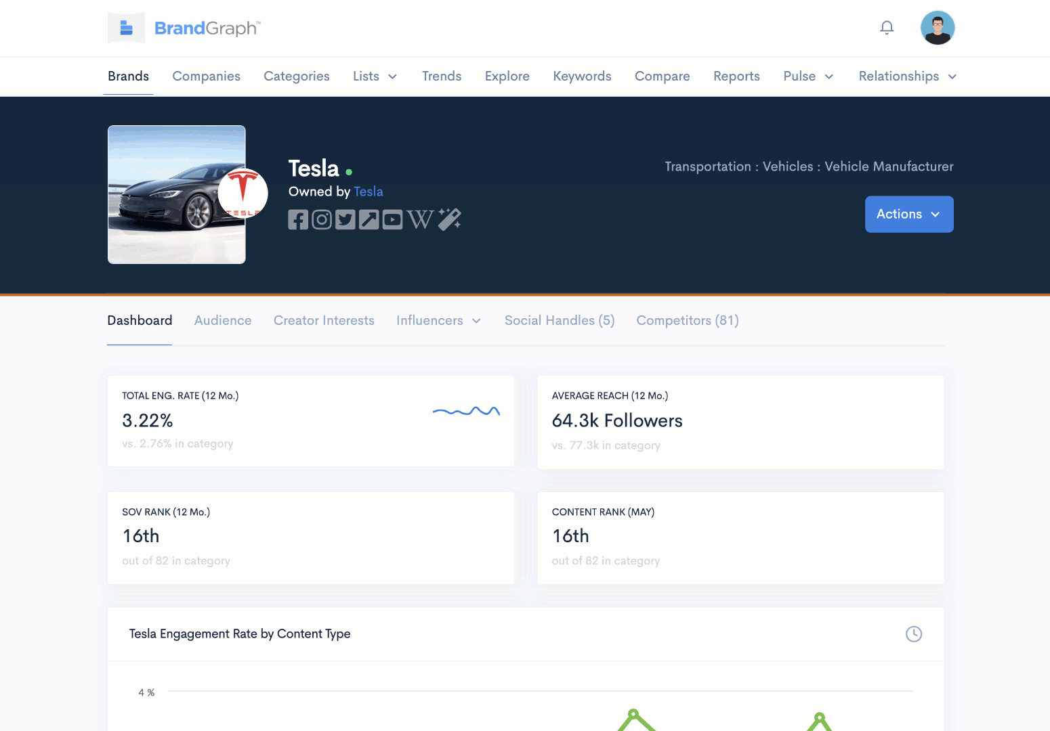The width and height of the screenshot is (1050, 731).
Task: Click the round Tesla logo badge
Action: pos(243,193)
